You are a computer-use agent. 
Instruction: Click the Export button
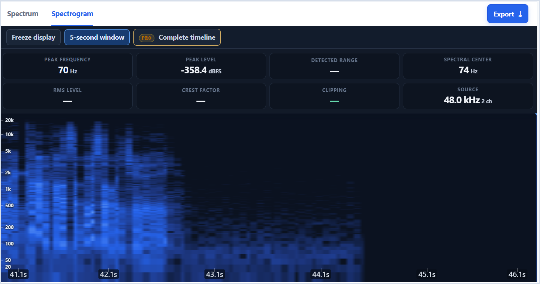click(x=508, y=14)
